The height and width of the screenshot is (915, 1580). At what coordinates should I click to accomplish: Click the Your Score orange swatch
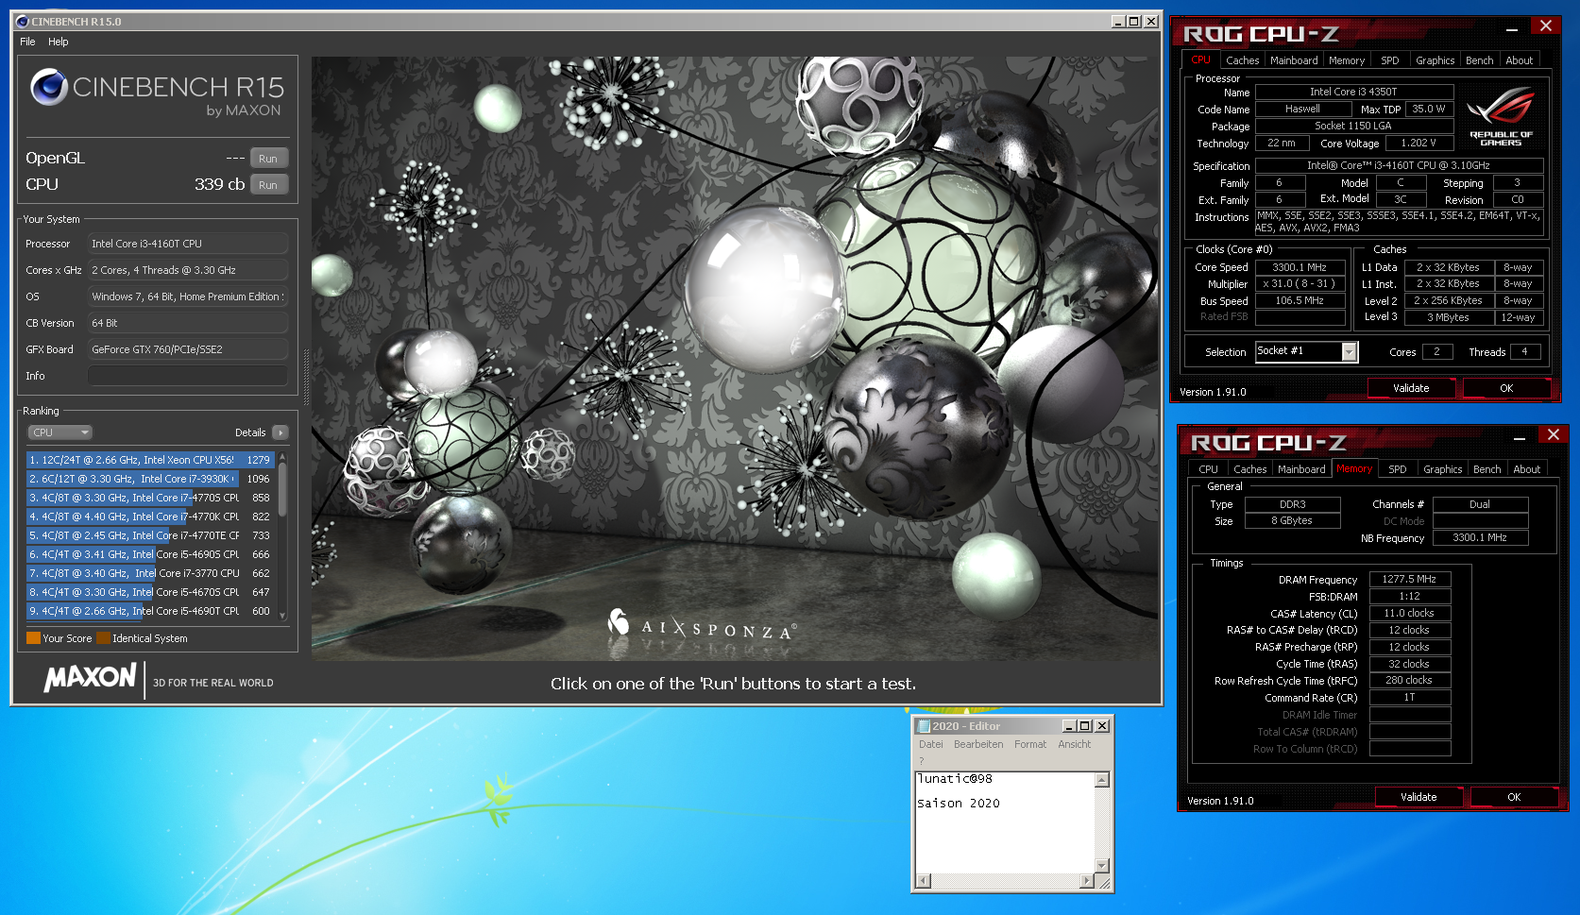click(x=33, y=638)
